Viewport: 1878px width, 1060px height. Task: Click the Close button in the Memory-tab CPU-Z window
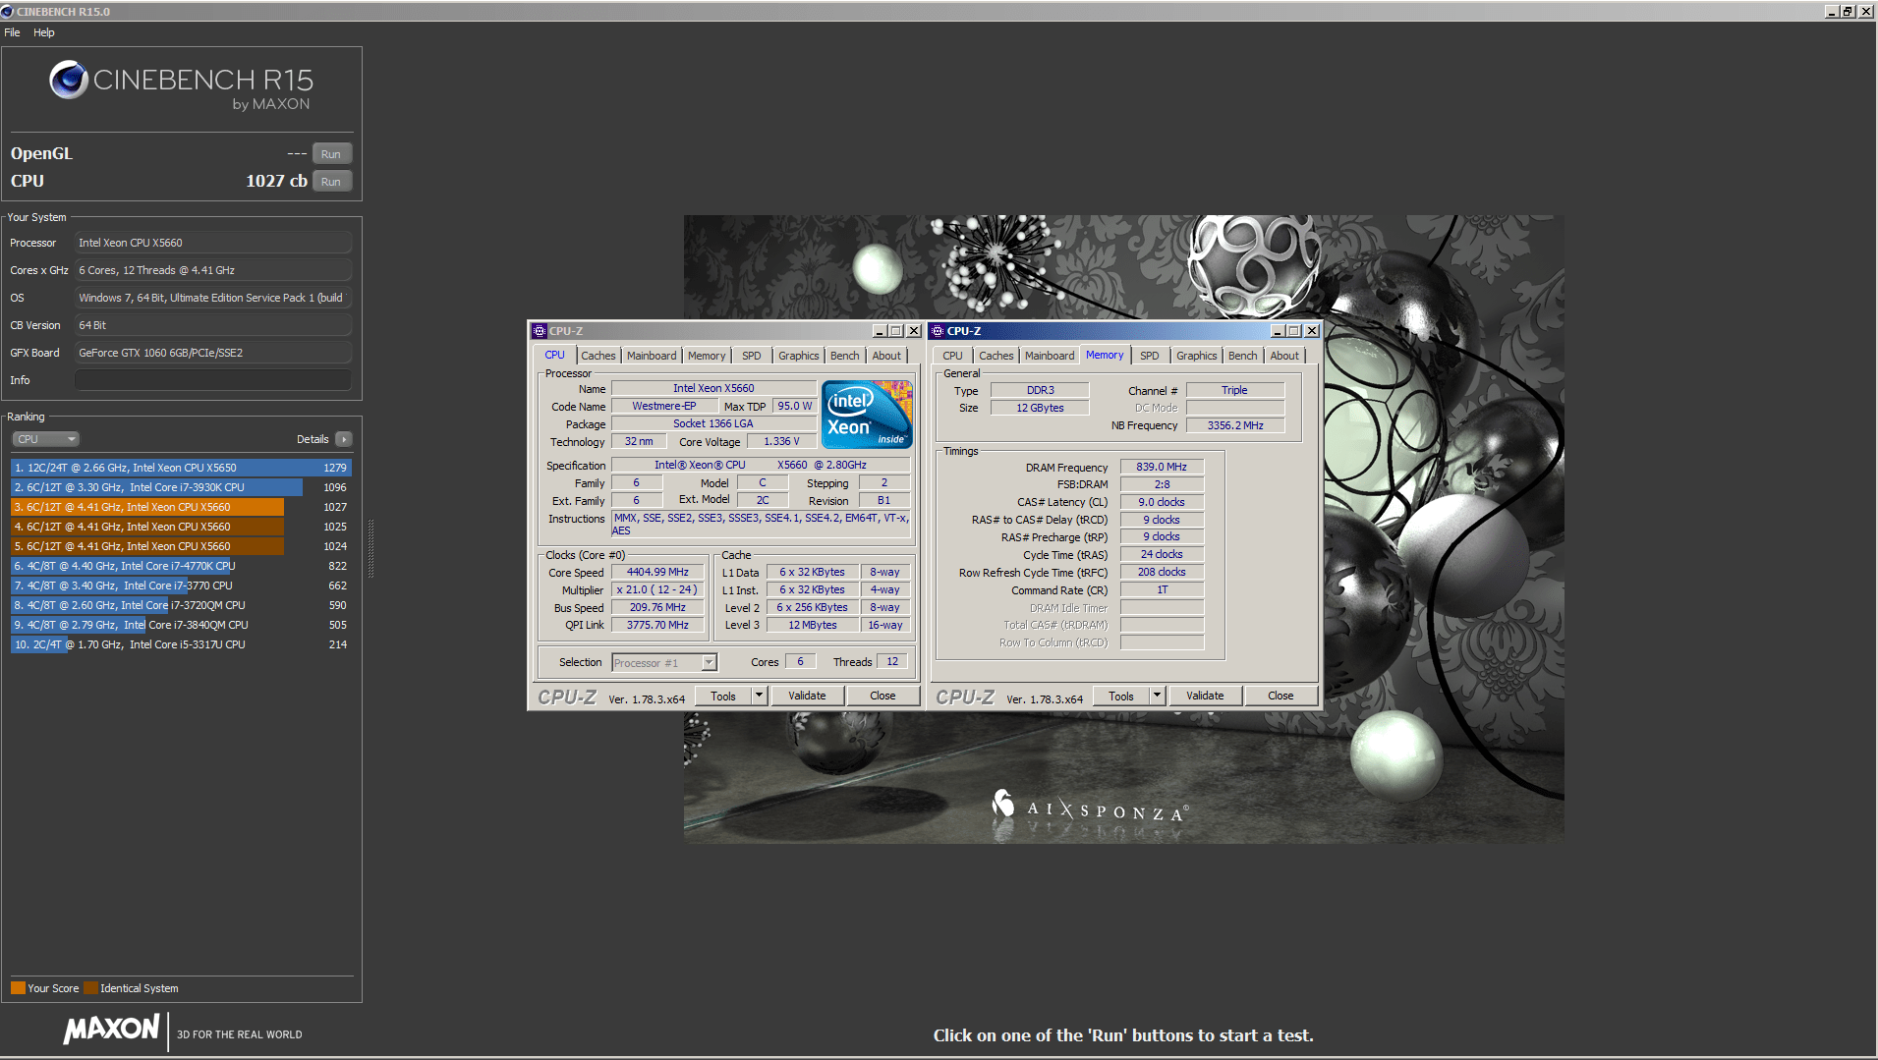pos(1280,696)
